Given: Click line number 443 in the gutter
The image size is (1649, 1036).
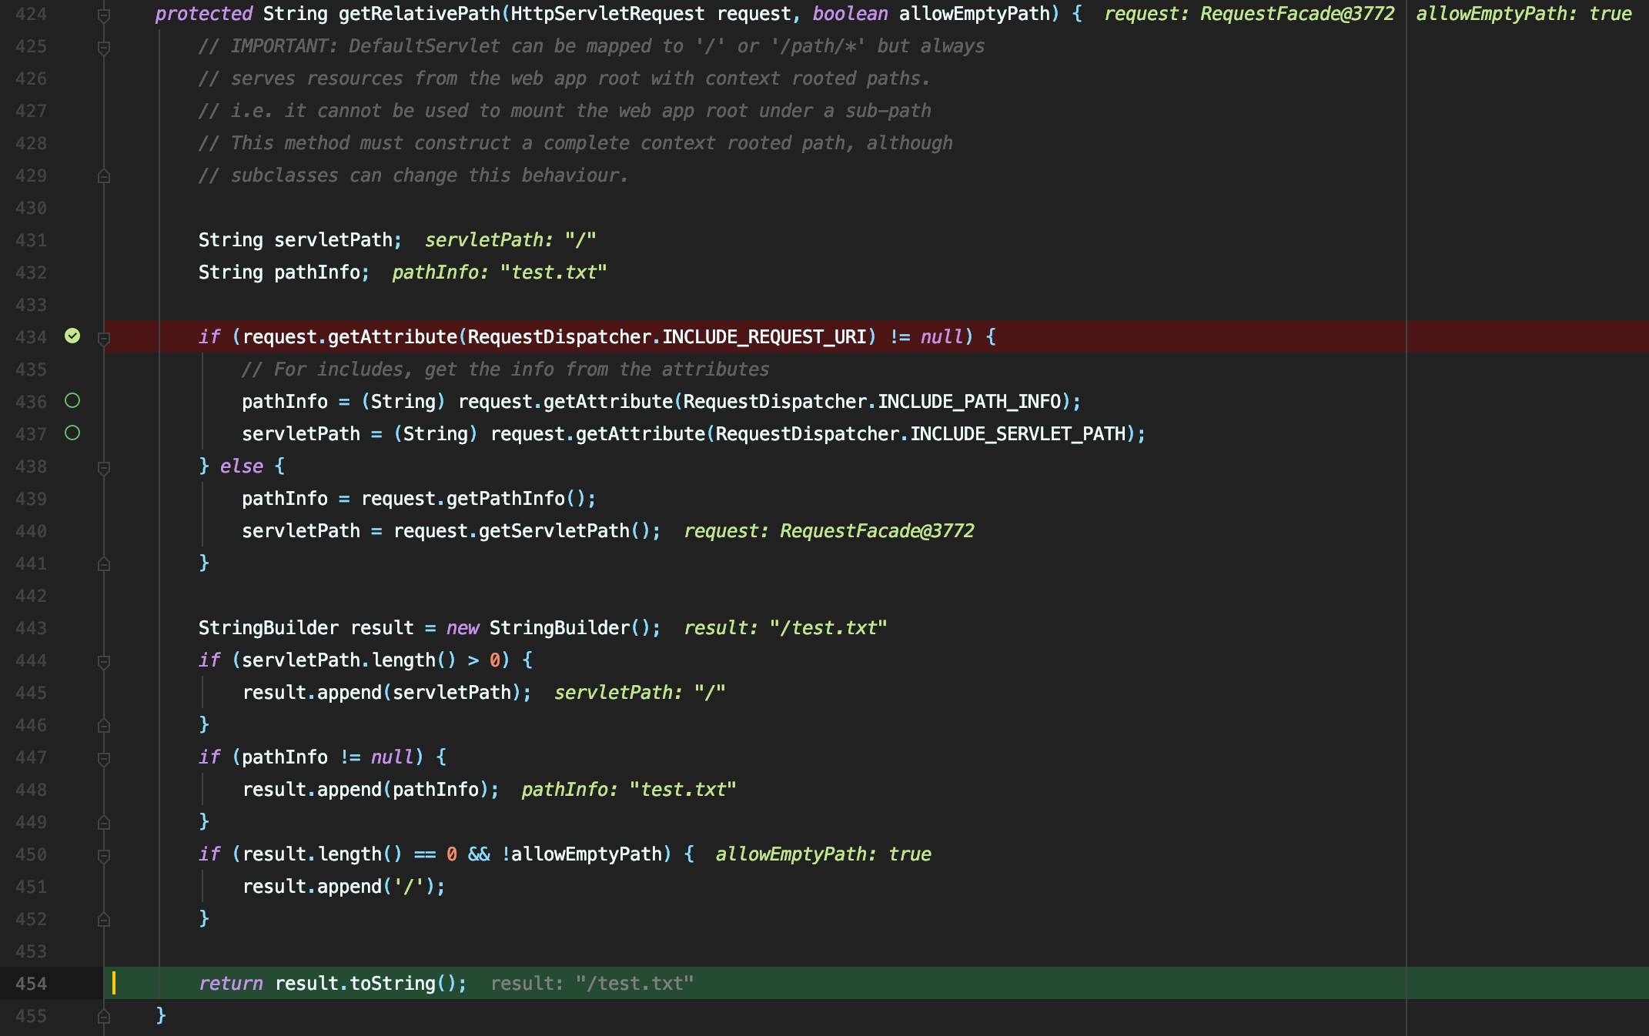Looking at the screenshot, I should [31, 628].
